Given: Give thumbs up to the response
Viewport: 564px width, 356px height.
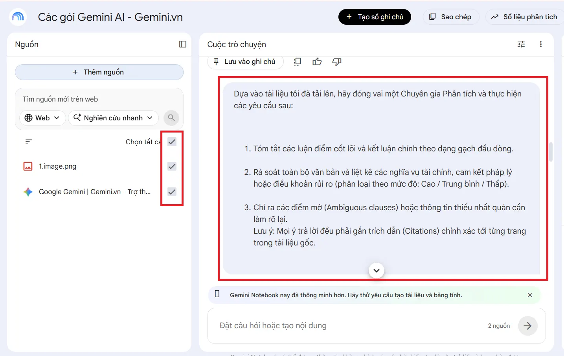Looking at the screenshot, I should click(x=317, y=62).
